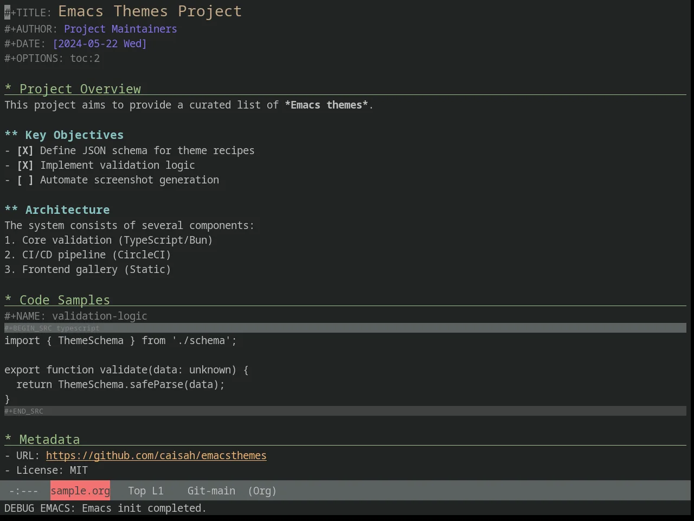The height and width of the screenshot is (521, 694).
Task: Toggle the checked 'Implement validation logic' checkbox
Action: tap(25, 166)
